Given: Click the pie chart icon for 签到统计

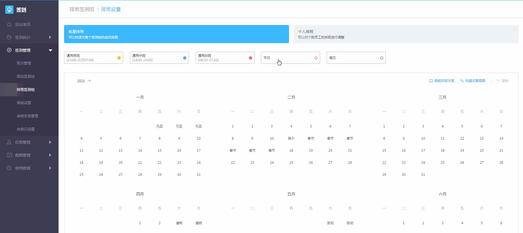Looking at the screenshot, I should (9, 37).
